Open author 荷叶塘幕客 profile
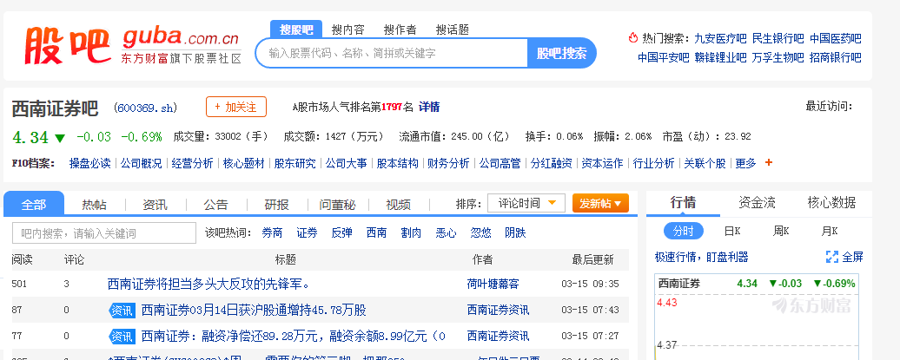The image size is (900, 360). click(493, 284)
